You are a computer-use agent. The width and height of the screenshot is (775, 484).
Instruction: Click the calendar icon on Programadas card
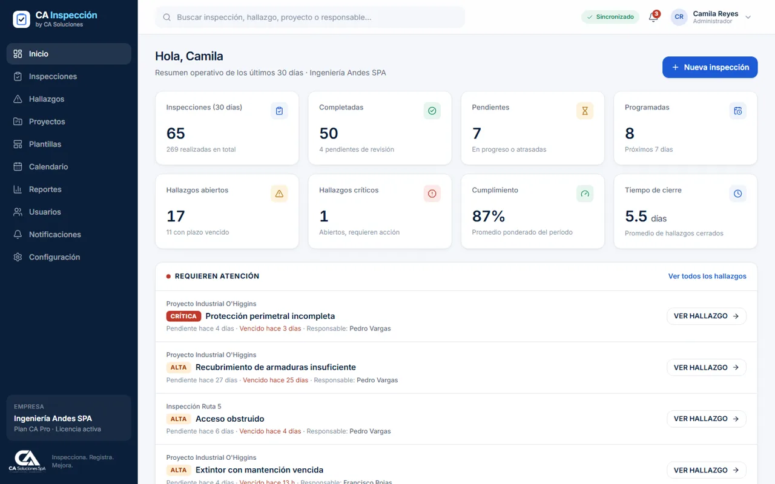(x=738, y=111)
